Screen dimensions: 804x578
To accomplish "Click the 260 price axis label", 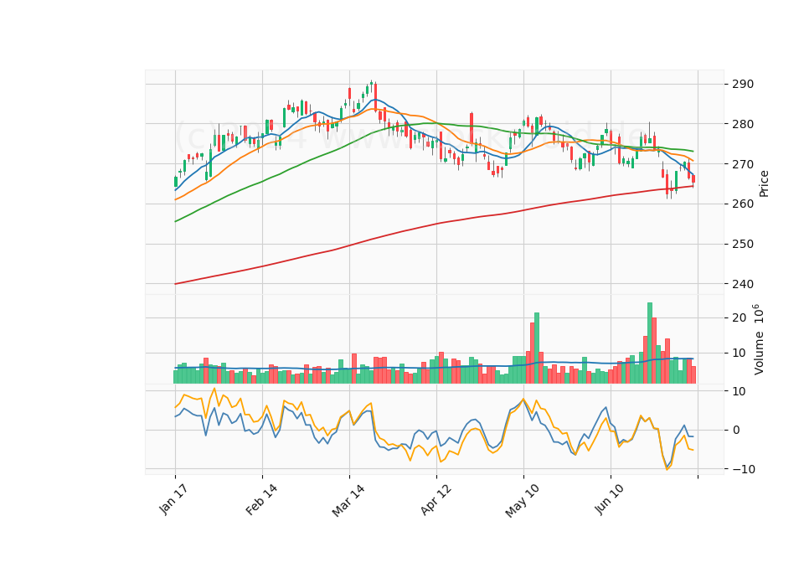I will pos(743,204).
